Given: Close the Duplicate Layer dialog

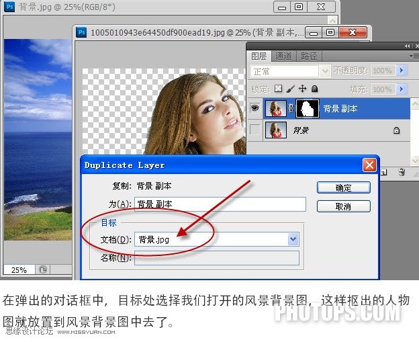Looking at the screenshot, I should 369,165.
